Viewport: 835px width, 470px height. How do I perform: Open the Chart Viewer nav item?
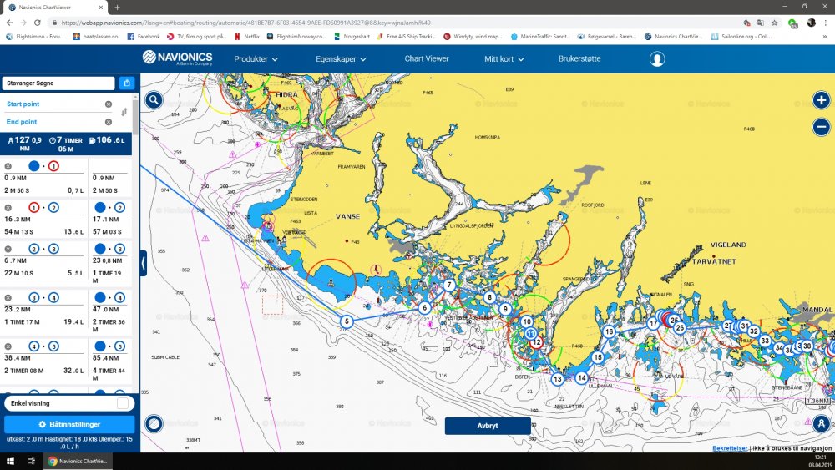[x=427, y=58]
